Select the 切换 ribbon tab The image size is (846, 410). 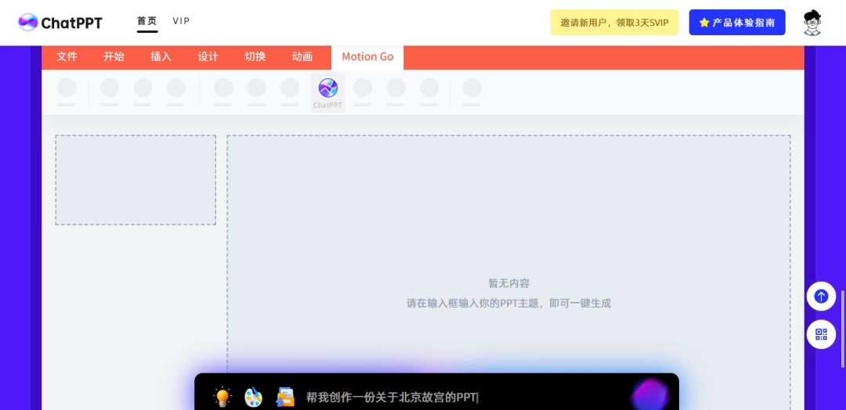pos(255,56)
